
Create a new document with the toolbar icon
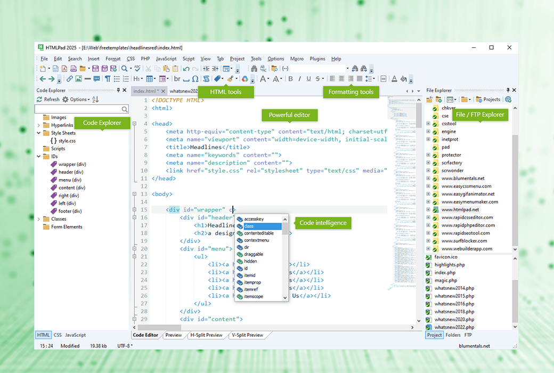43,69
